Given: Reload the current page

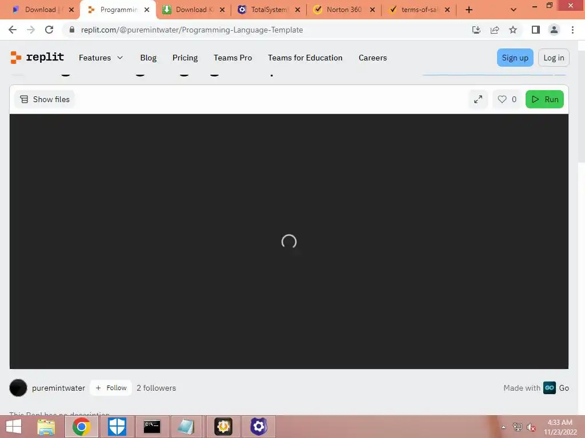Looking at the screenshot, I should tap(49, 30).
